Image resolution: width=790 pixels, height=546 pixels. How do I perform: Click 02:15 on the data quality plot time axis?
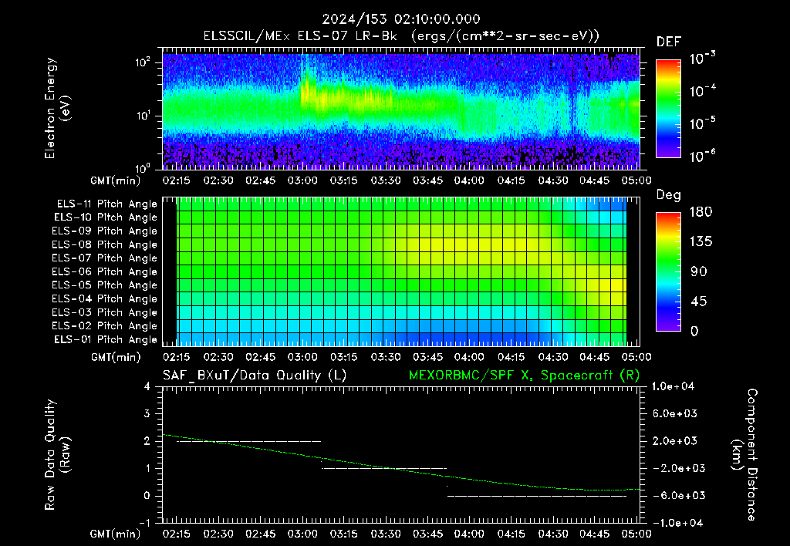coord(177,534)
